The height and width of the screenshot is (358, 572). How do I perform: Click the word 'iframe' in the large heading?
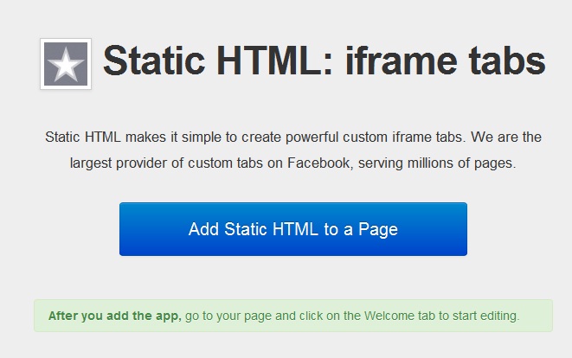pyautogui.click(x=401, y=61)
